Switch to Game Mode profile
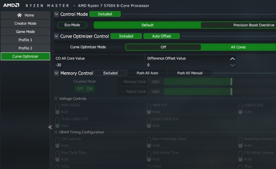This screenshot has width=276, height=169. click(x=25, y=32)
